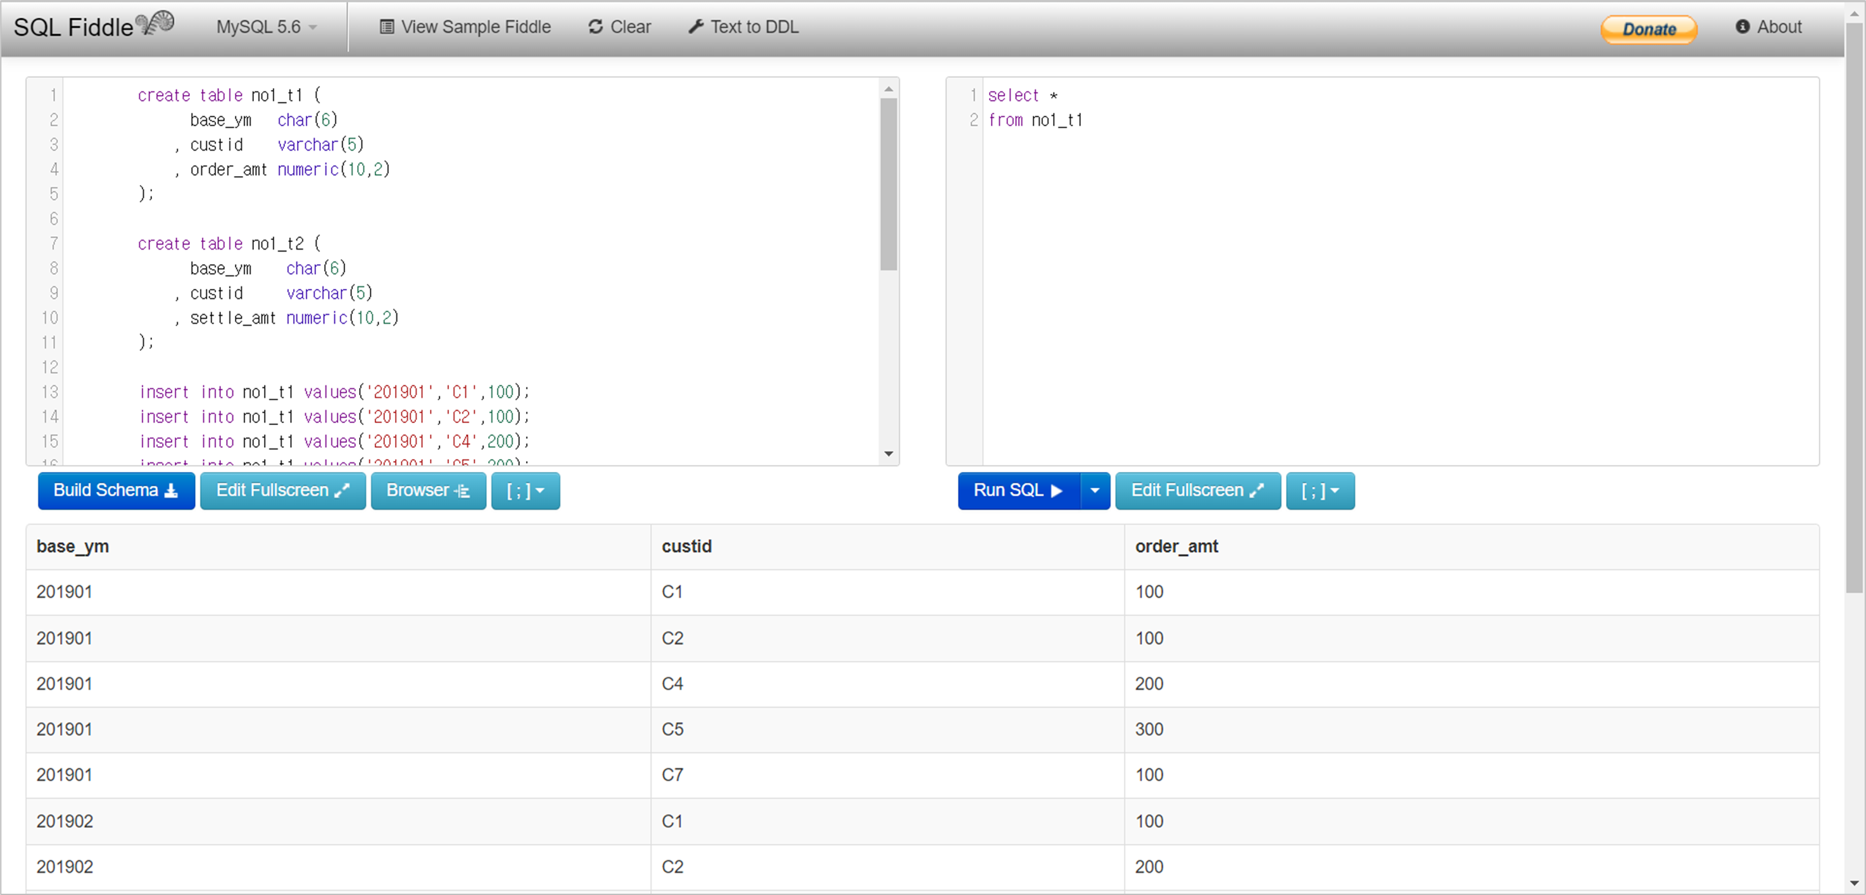This screenshot has height=895, width=1866.
Task: Open the MySQL 5.6 database dropdown
Action: (267, 27)
